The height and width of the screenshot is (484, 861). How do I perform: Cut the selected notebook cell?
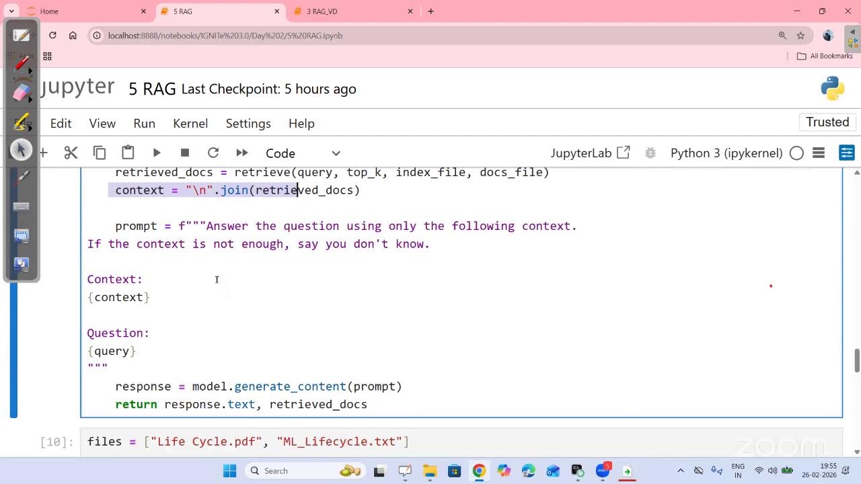(71, 153)
